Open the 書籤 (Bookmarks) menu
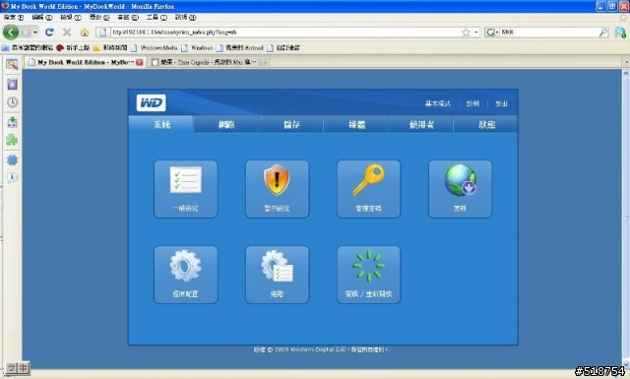The width and height of the screenshot is (630, 379). coord(128,18)
